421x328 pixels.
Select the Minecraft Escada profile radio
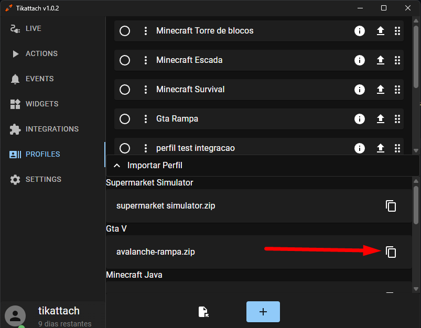(125, 60)
